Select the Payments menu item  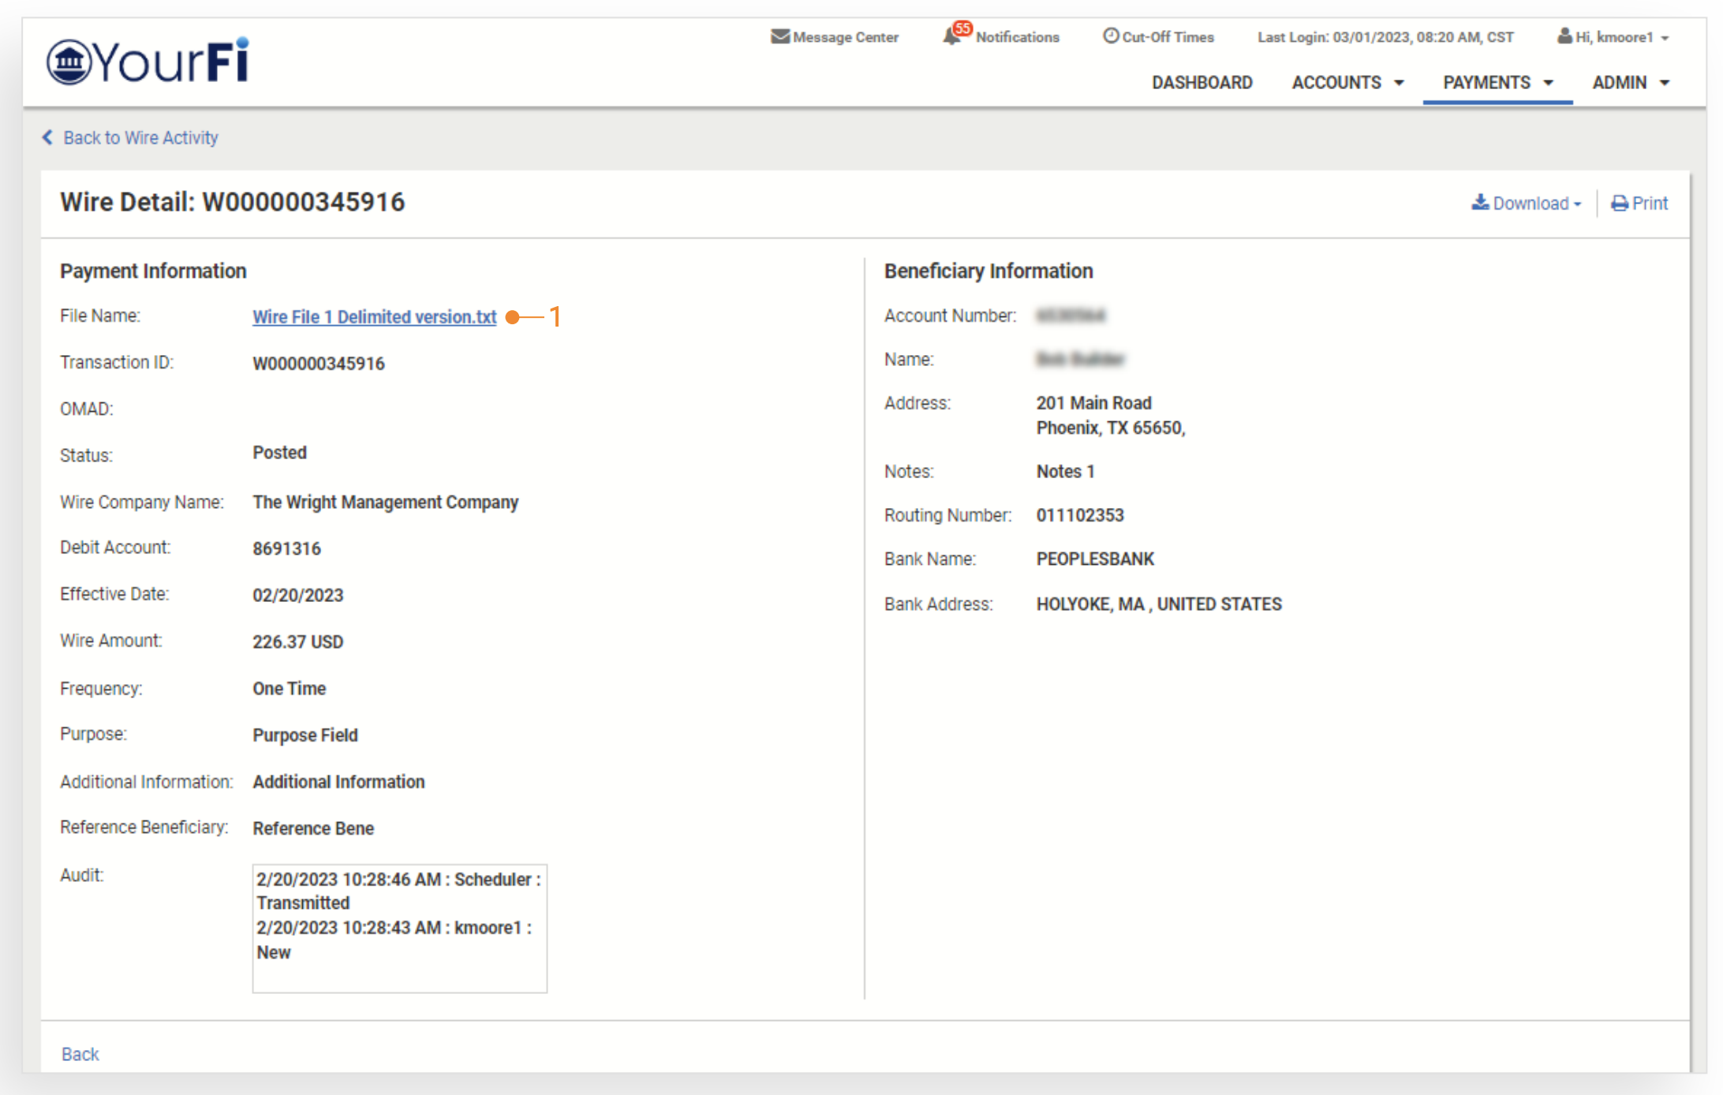coord(1486,83)
